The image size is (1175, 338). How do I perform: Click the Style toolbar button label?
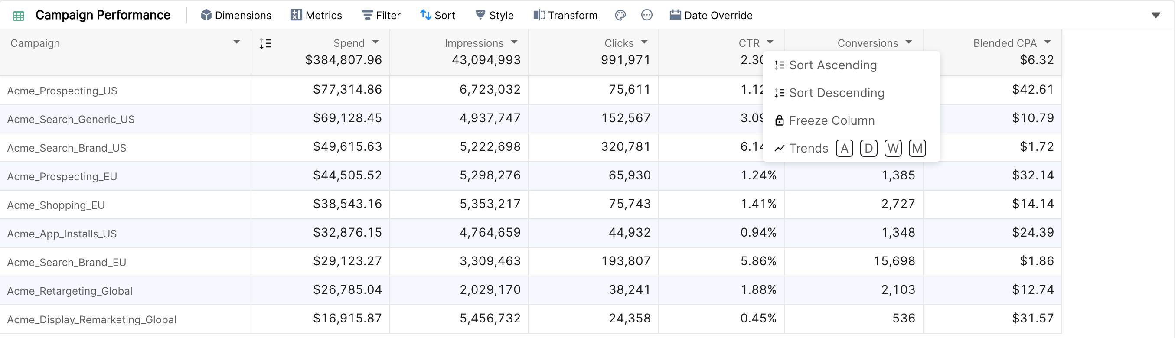[501, 16]
